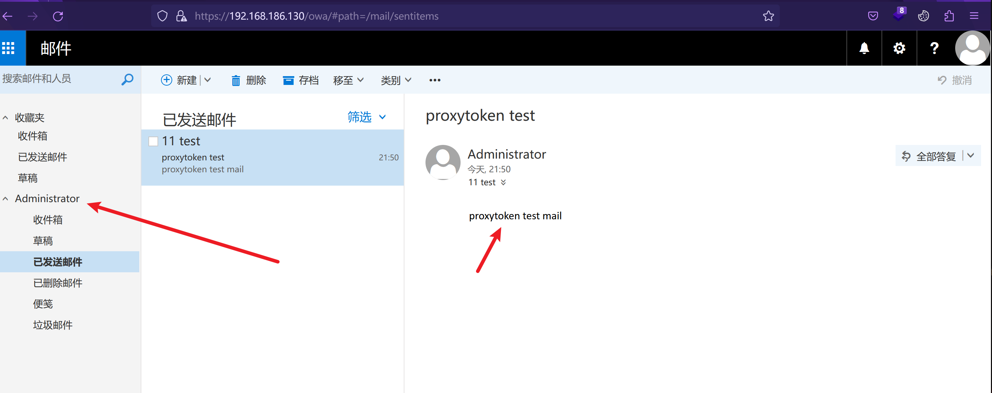Screen dimensions: 992x393
Task: Click the search magnifier icon
Action: 127,79
